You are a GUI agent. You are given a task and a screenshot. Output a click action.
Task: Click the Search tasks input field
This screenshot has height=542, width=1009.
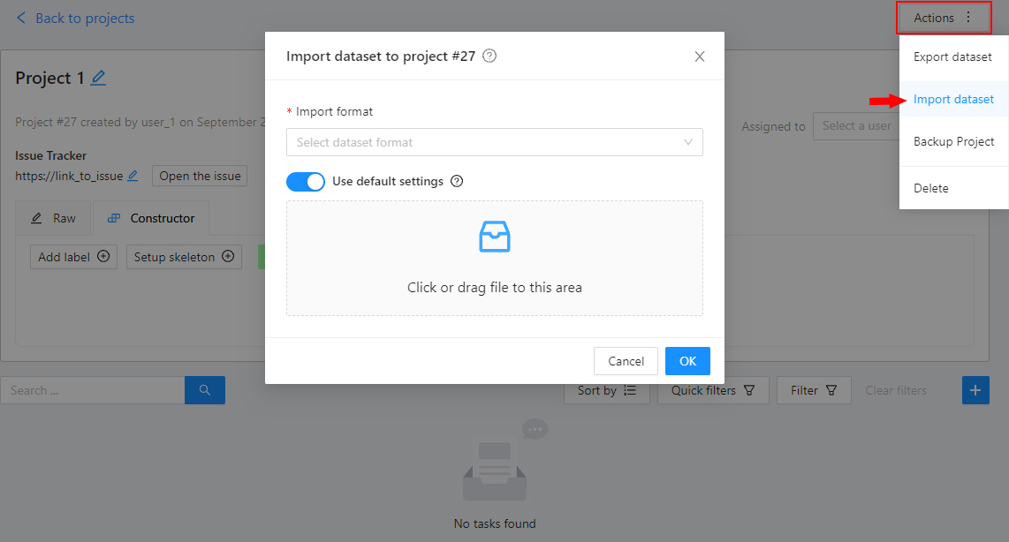coord(93,390)
